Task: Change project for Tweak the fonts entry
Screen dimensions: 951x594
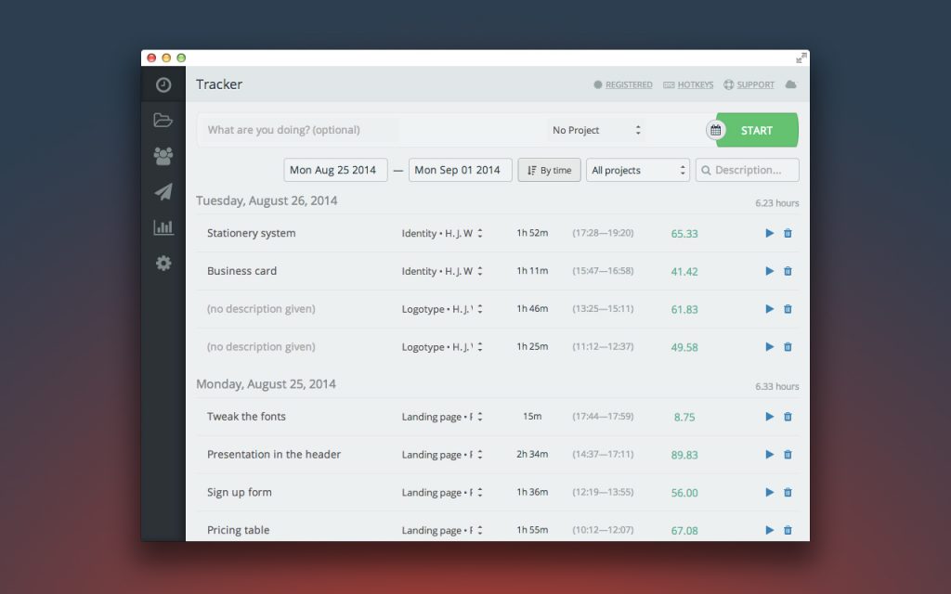Action: [442, 417]
